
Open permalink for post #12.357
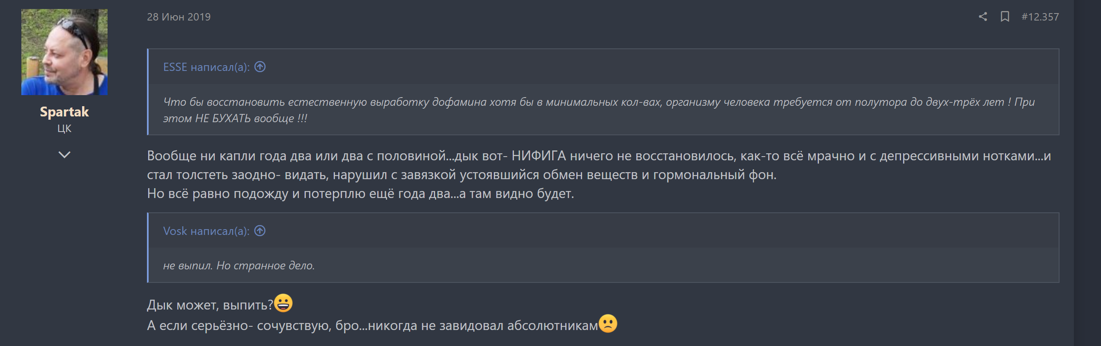(1040, 17)
